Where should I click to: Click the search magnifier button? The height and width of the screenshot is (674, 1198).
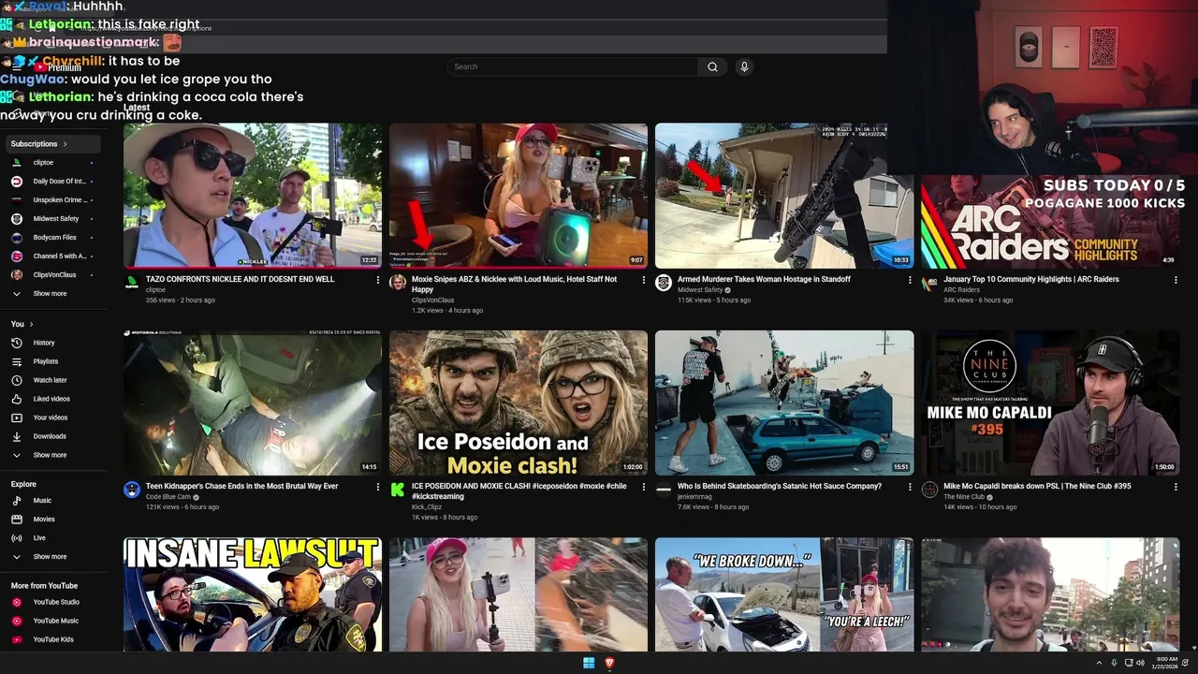[x=712, y=66]
